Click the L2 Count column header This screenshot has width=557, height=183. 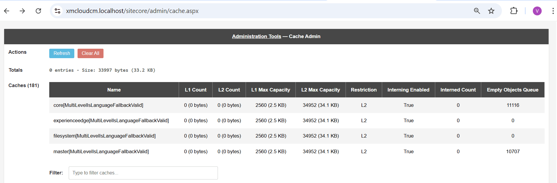tap(229, 90)
